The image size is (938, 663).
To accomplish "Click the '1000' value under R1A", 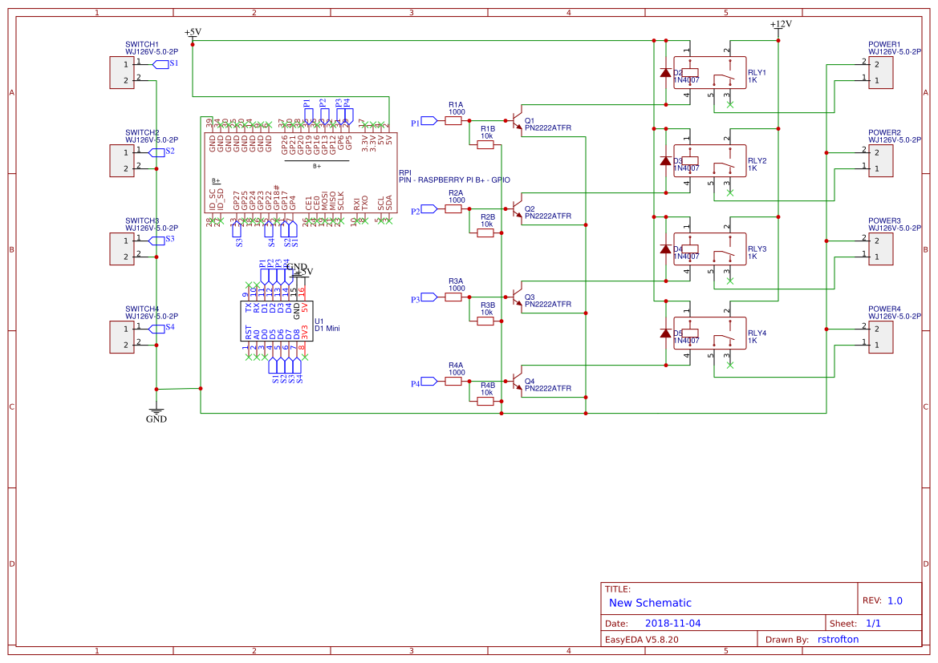I will [x=457, y=112].
